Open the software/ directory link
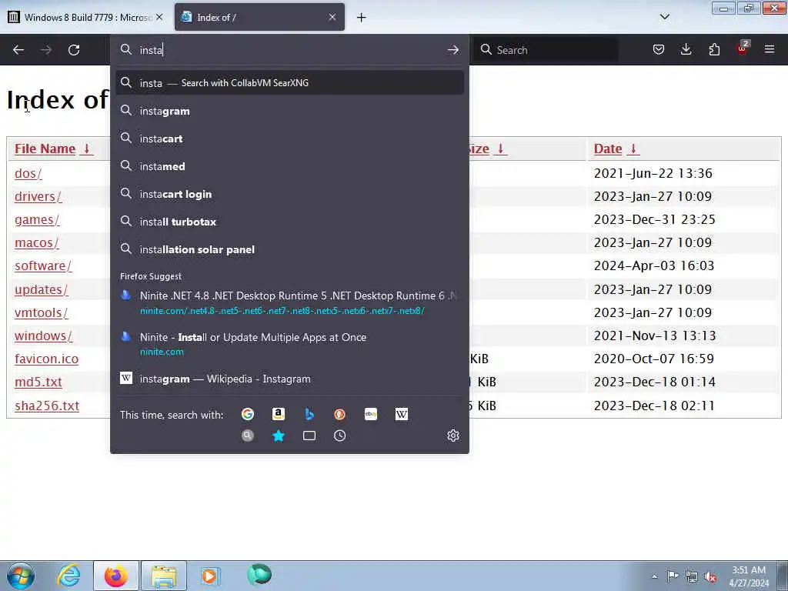The image size is (788, 591). click(x=43, y=265)
